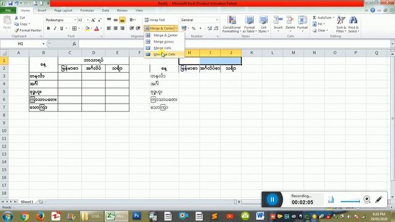
Task: Open the Copy dropdown arrow
Action: [x=30, y=24]
